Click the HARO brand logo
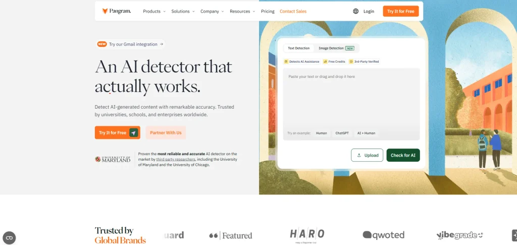The height and width of the screenshot is (245, 517). coord(307,235)
